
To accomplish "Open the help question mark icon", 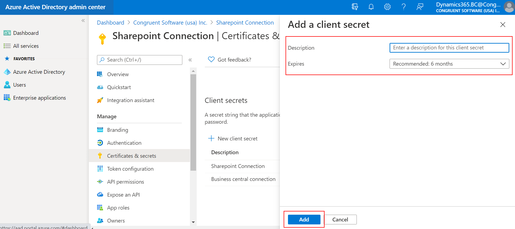I will coord(404,7).
